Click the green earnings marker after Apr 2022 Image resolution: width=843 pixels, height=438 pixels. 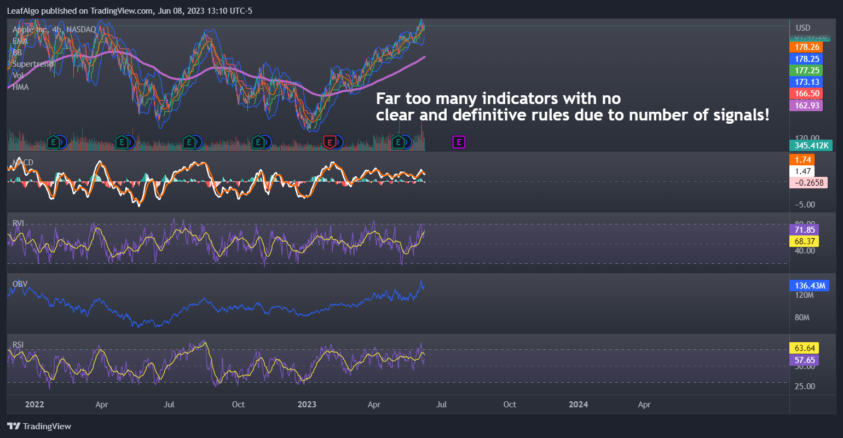tap(123, 142)
